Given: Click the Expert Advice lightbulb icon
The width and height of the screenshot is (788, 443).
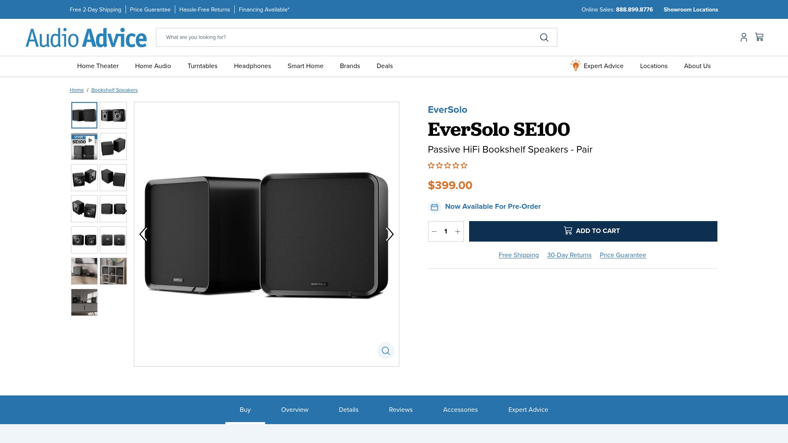Looking at the screenshot, I should pos(576,65).
